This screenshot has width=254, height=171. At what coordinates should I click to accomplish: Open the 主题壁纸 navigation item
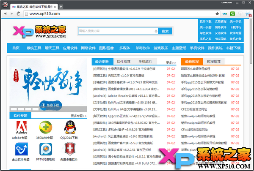click(179, 48)
